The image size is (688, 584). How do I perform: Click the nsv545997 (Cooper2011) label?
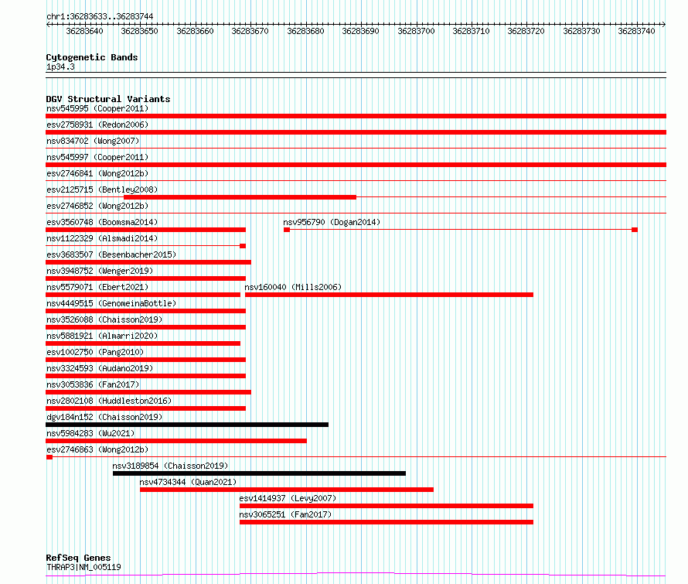tap(97, 157)
